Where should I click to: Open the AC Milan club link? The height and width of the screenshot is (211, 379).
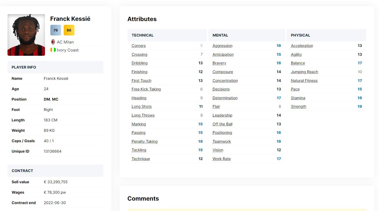tap(65, 42)
